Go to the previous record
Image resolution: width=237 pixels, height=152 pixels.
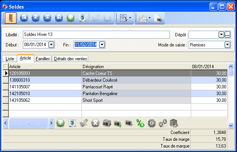[36, 18]
